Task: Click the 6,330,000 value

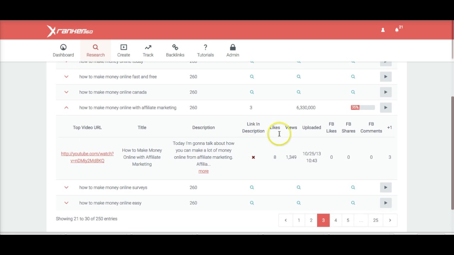Action: tap(306, 108)
